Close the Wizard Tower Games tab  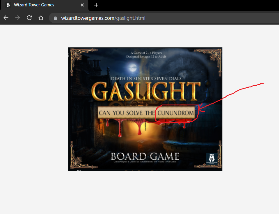tap(82, 5)
